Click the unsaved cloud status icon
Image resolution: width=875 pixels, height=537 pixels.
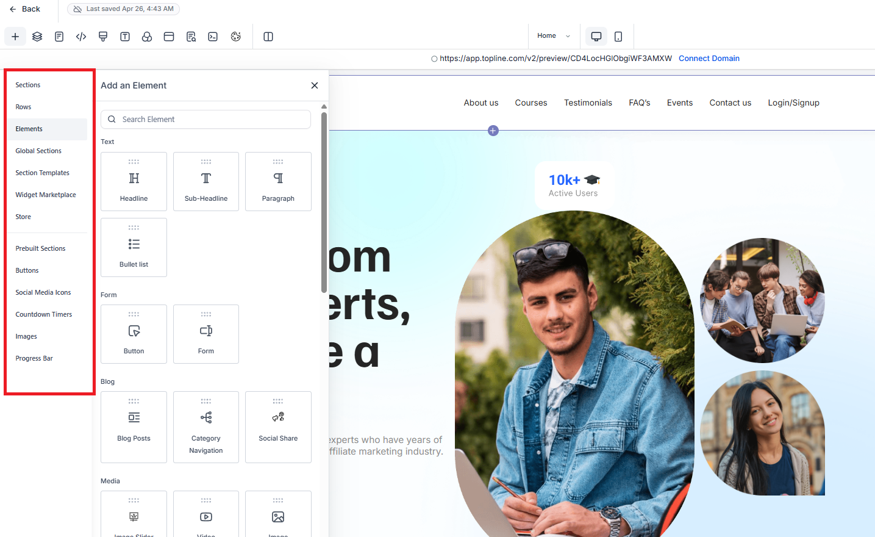[x=77, y=9]
